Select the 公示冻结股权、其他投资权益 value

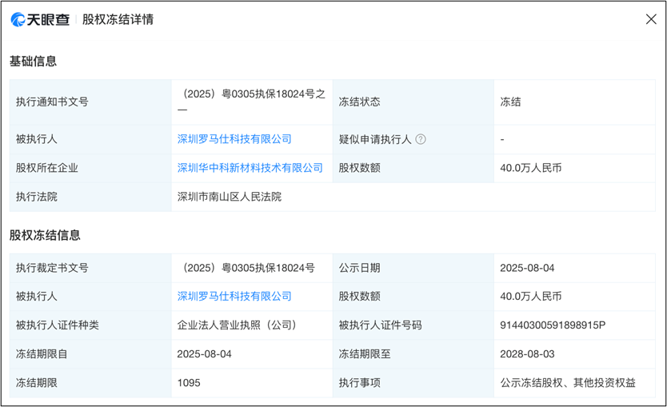click(x=568, y=383)
